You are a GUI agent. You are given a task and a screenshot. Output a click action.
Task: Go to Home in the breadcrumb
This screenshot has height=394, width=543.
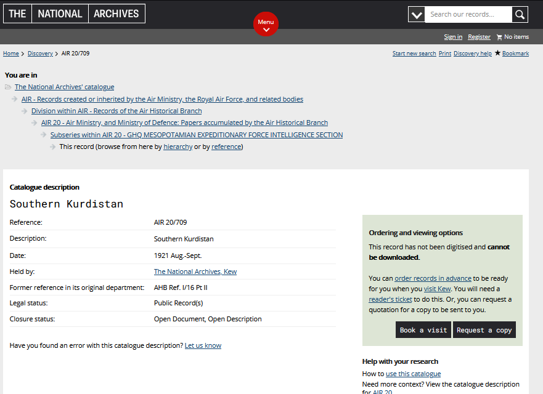pos(11,54)
